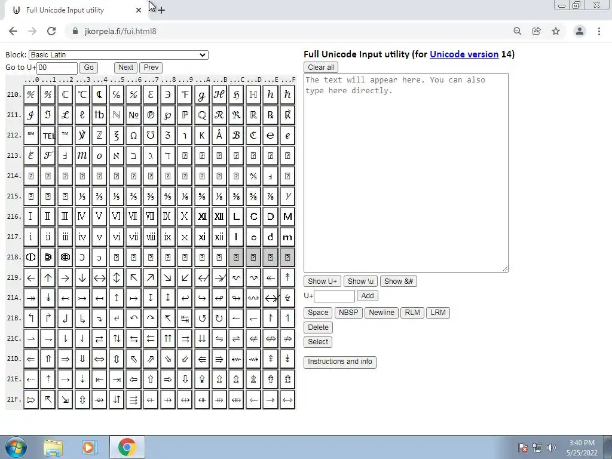
Task: Bookmark this page with the star
Action: click(x=556, y=31)
